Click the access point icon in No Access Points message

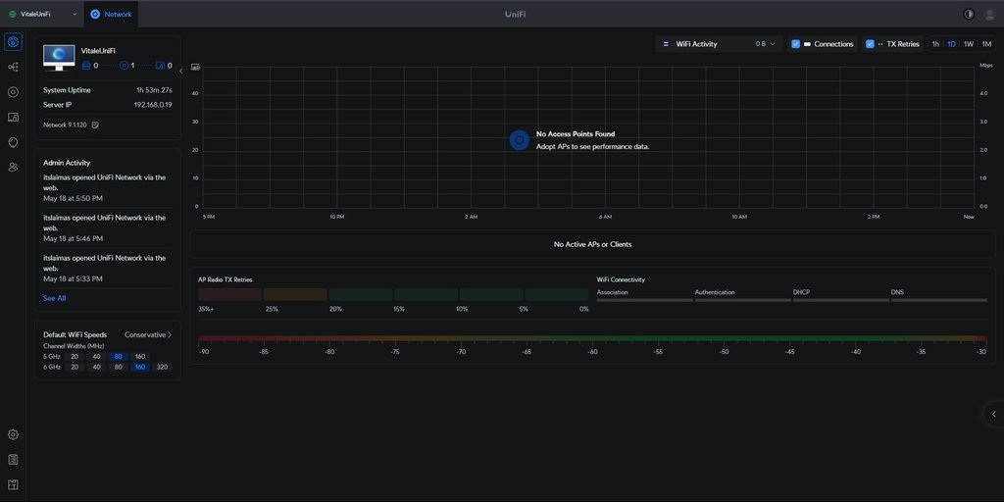point(520,140)
